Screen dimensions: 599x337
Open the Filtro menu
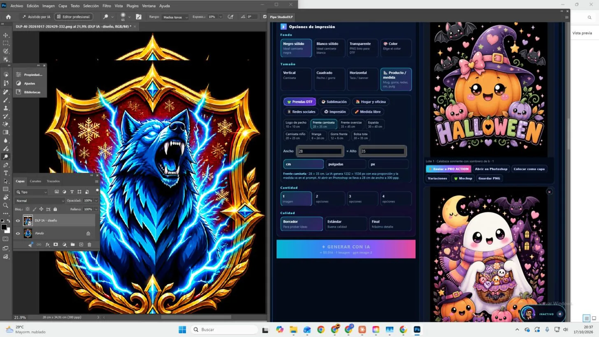(x=107, y=6)
